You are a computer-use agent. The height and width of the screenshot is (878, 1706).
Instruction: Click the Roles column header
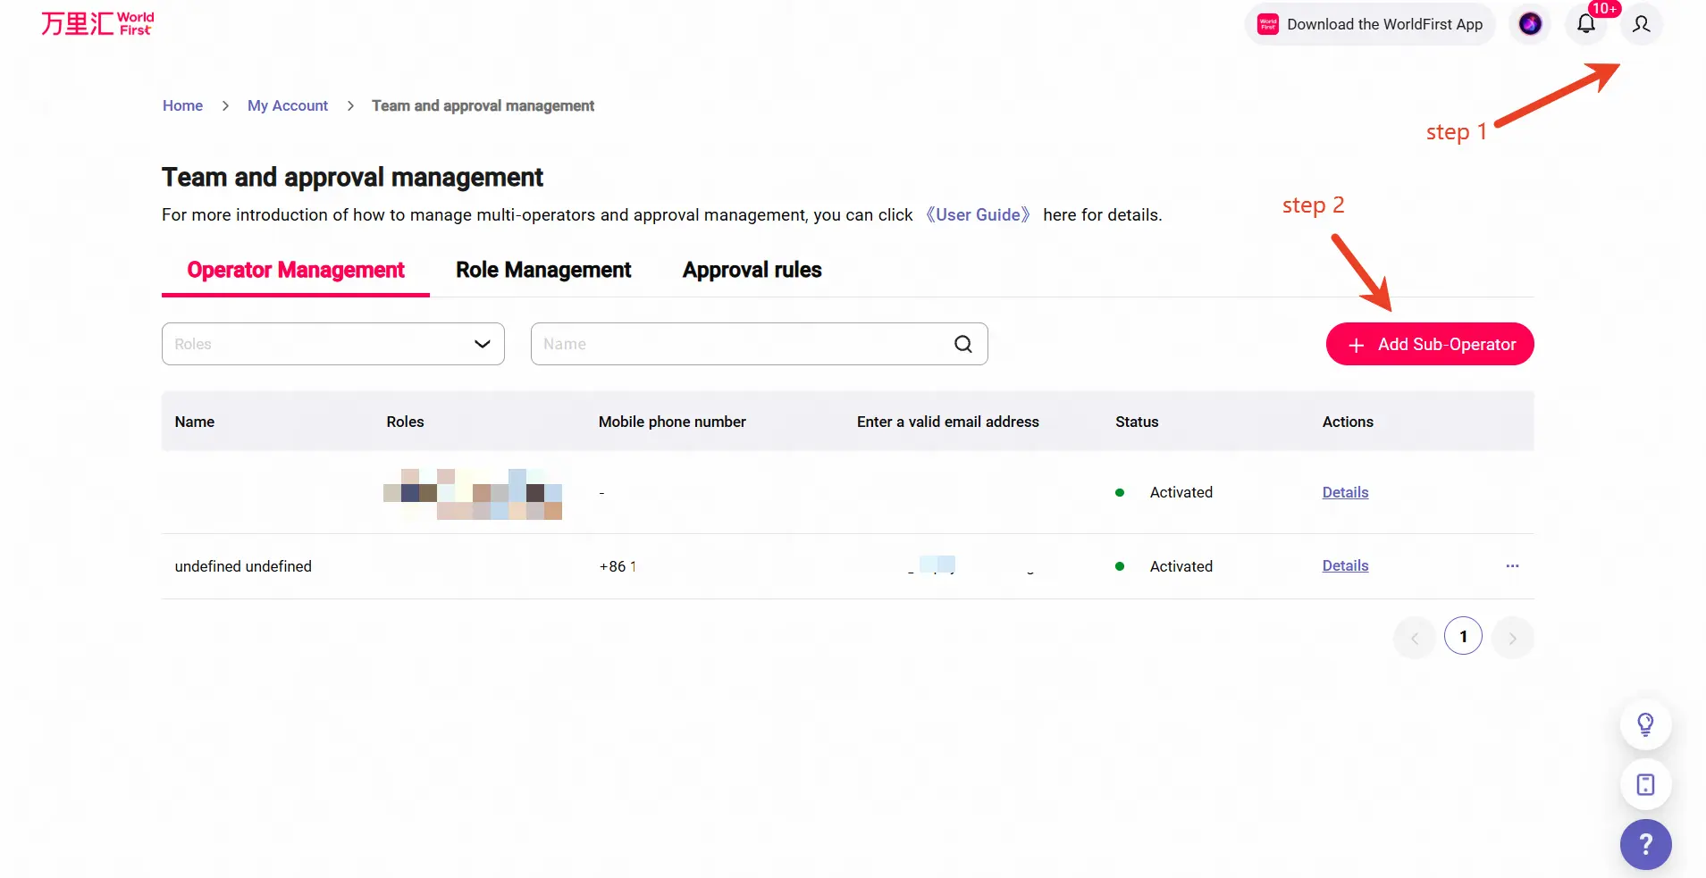click(405, 422)
